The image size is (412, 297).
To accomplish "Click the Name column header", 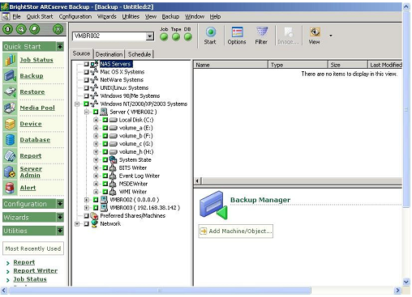I will [230, 65].
